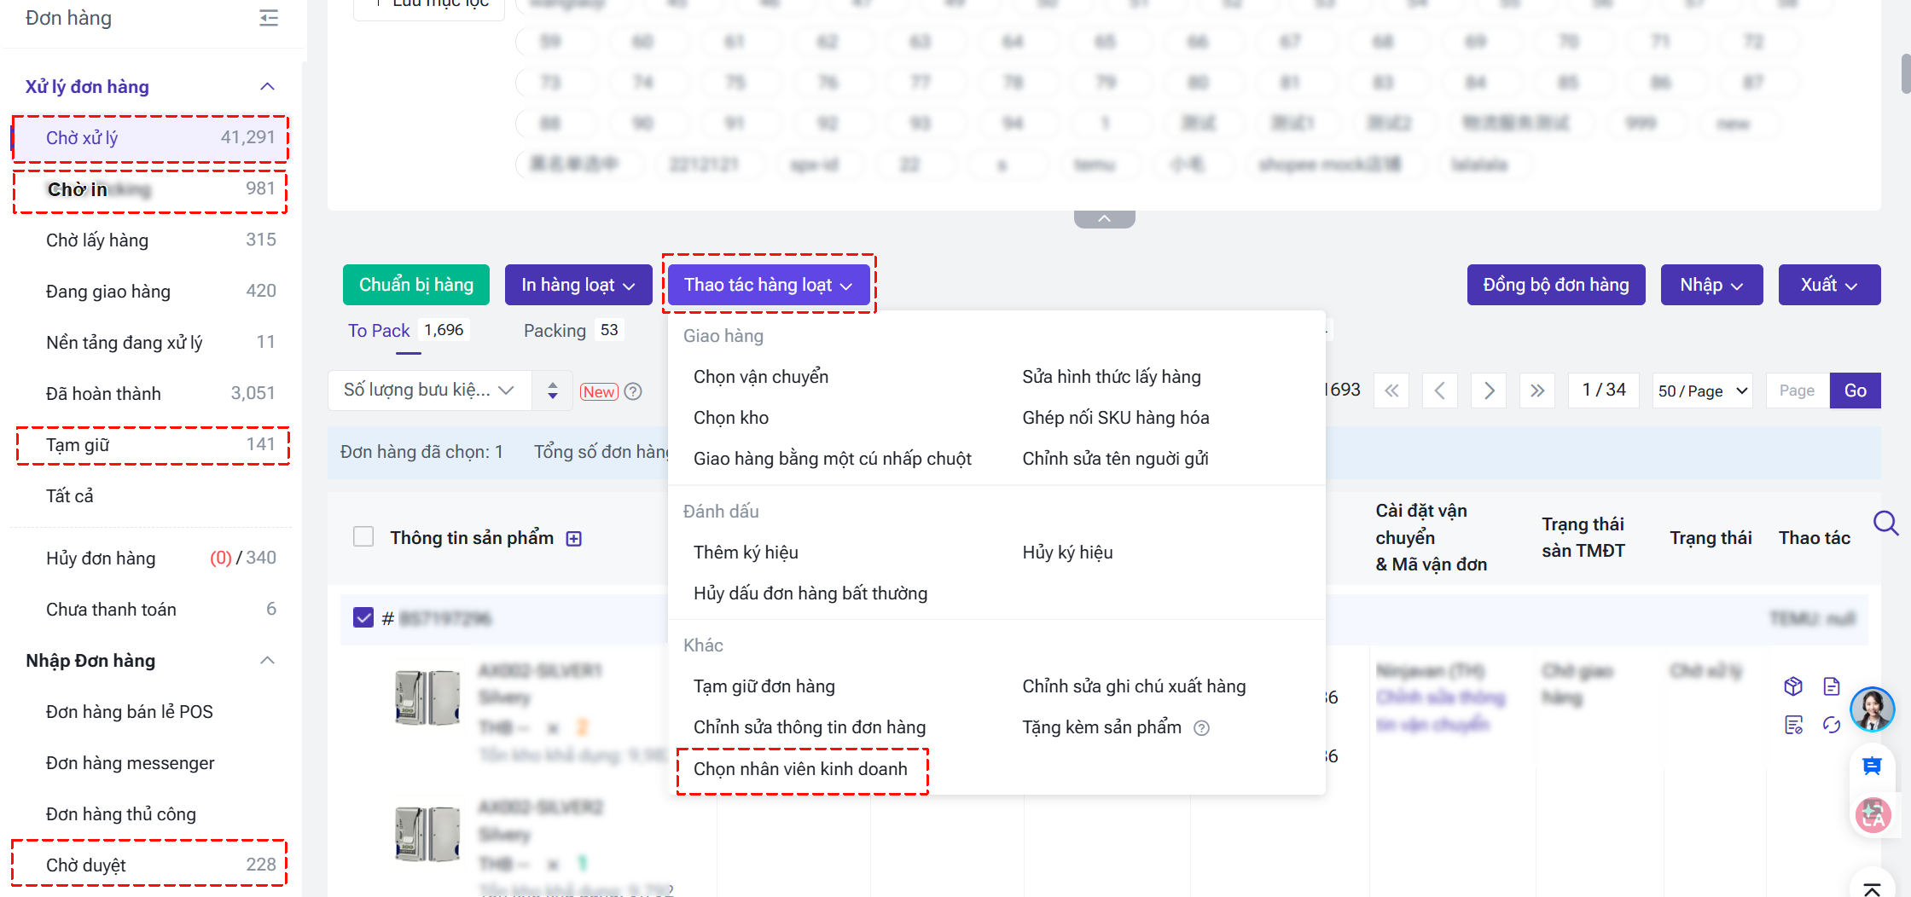Screen dimensions: 1911x897
Task: Open the Số lượng bưu kiện sort dropdown
Action: [429, 391]
